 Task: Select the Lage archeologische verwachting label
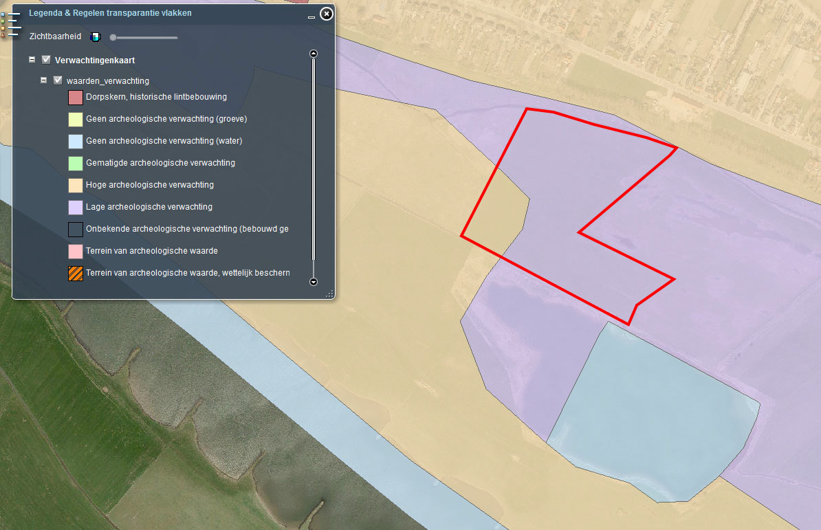click(x=149, y=207)
